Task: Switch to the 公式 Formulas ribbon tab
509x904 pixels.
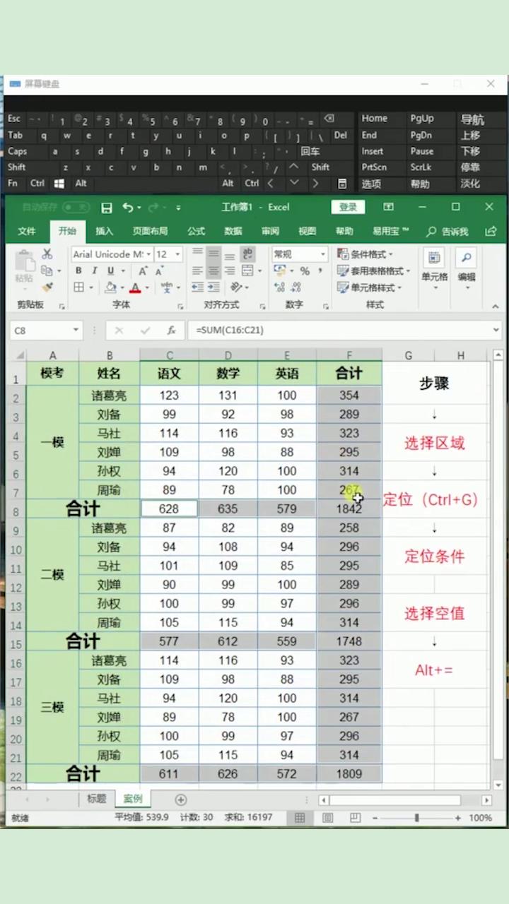Action: (196, 231)
